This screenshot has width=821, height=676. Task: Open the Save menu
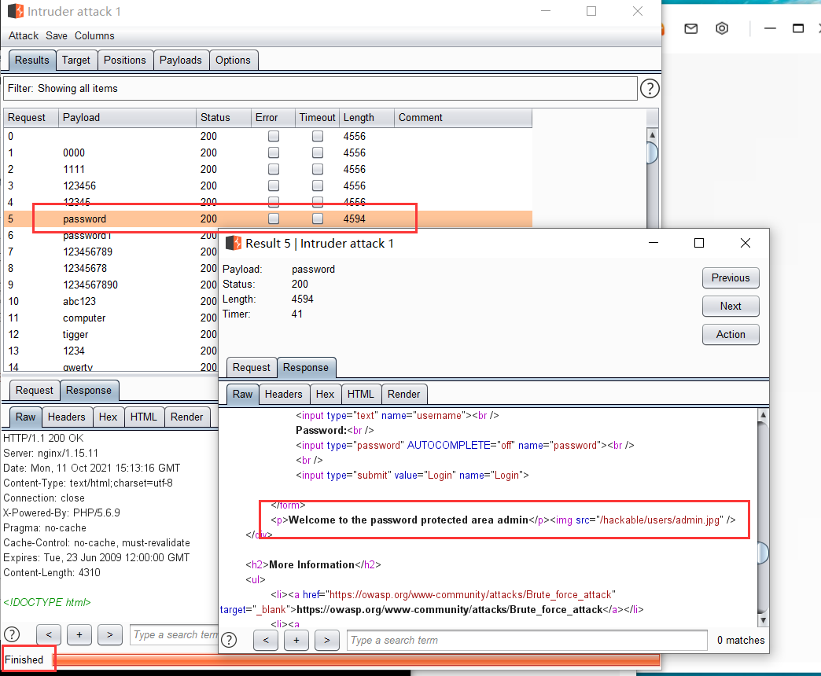(56, 35)
